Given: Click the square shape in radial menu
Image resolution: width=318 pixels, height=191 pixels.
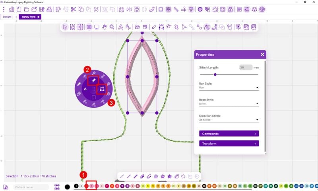Looking at the screenshot, I should pyautogui.click(x=93, y=97).
